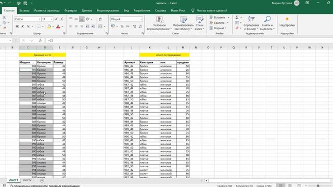Click the zoom slider in status bar
Image resolution: width=333 pixels, height=187 pixels.
pyautogui.click(x=318, y=186)
